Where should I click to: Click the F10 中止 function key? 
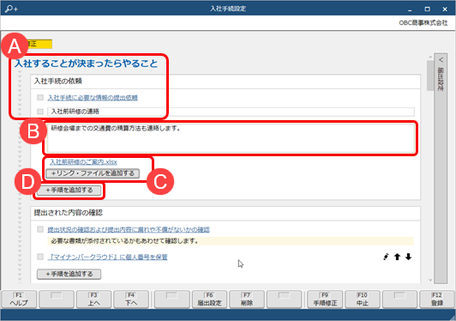(x=363, y=300)
